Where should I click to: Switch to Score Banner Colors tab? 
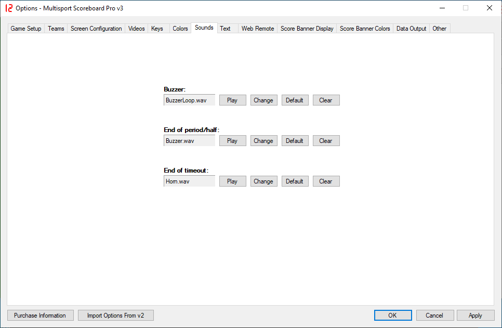[365, 29]
